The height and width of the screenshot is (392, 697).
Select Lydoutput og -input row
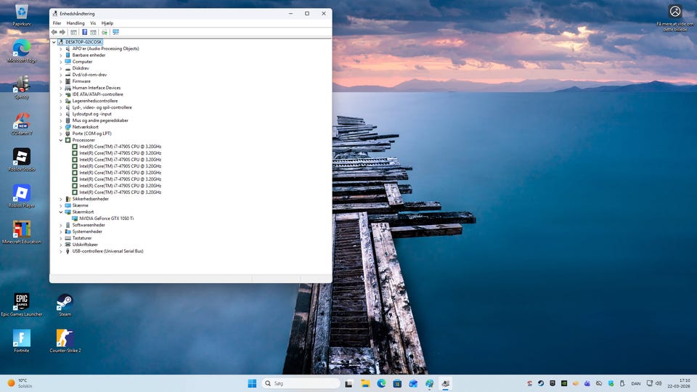click(x=91, y=114)
